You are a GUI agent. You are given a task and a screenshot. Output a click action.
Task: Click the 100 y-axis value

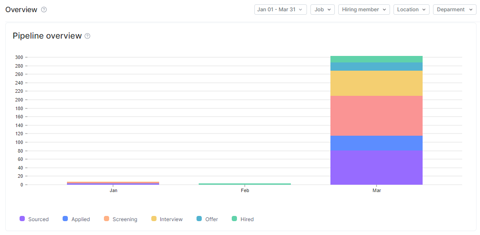pos(20,142)
